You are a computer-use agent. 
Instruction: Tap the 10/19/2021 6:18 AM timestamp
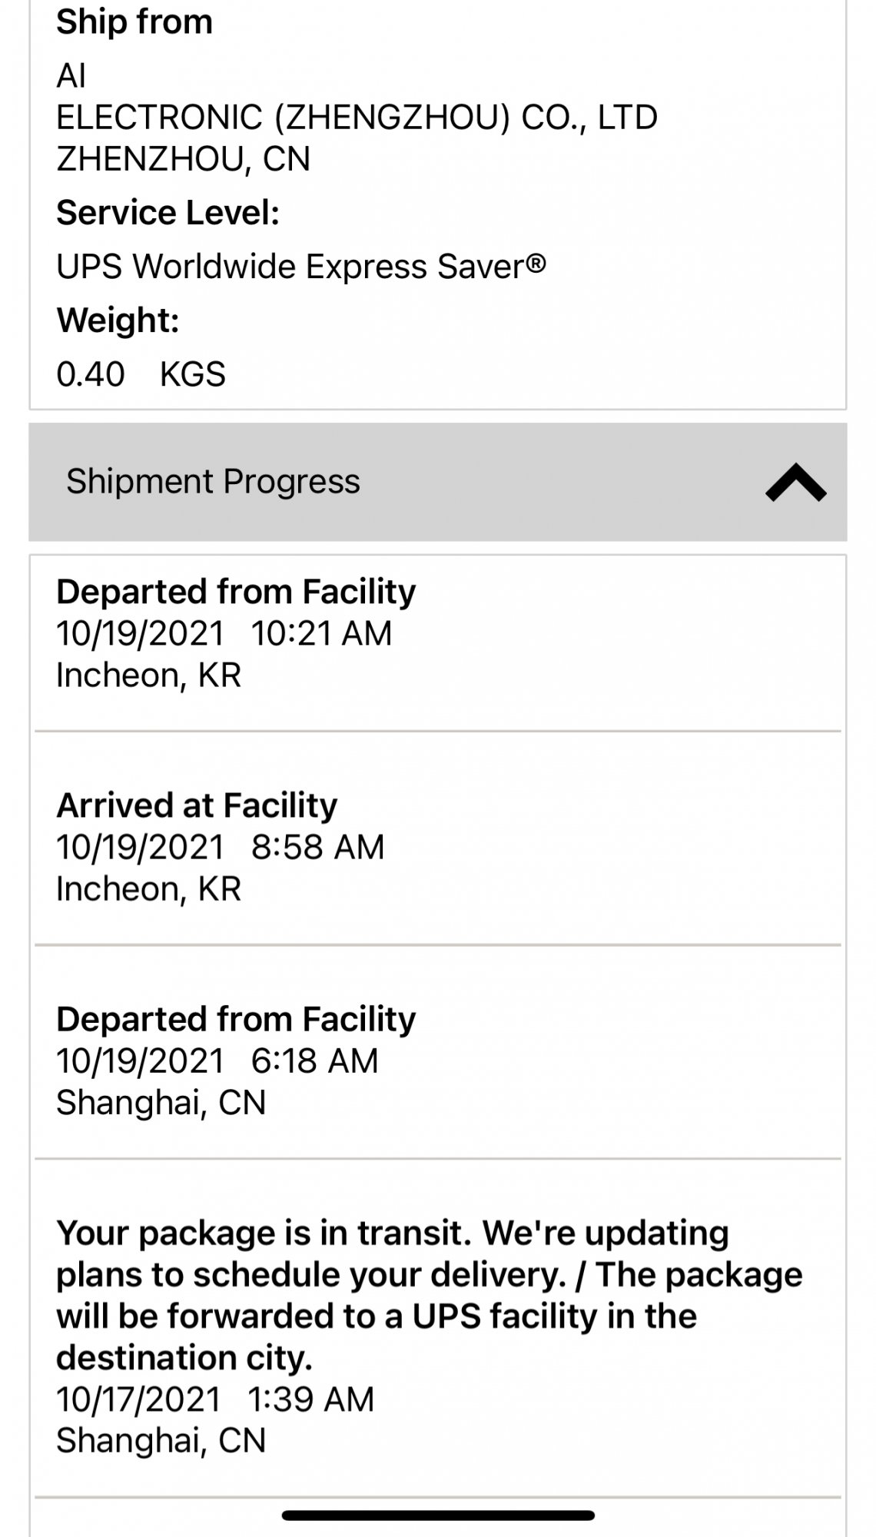pyautogui.click(x=217, y=1061)
